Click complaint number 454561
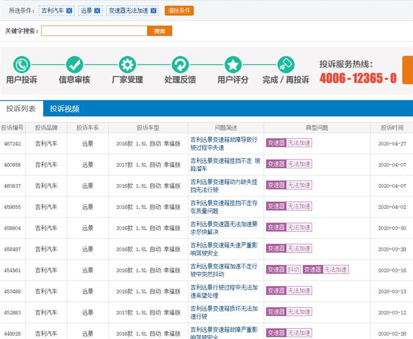 12,270
